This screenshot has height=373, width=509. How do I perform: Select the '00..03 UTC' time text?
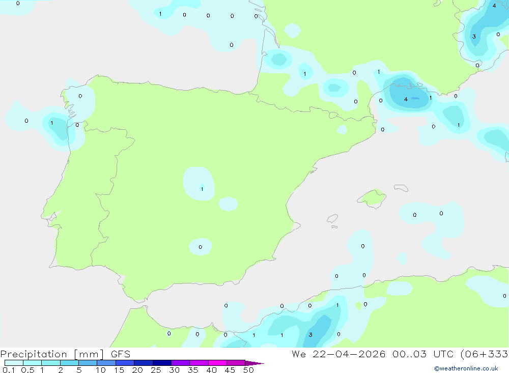[423, 354]
